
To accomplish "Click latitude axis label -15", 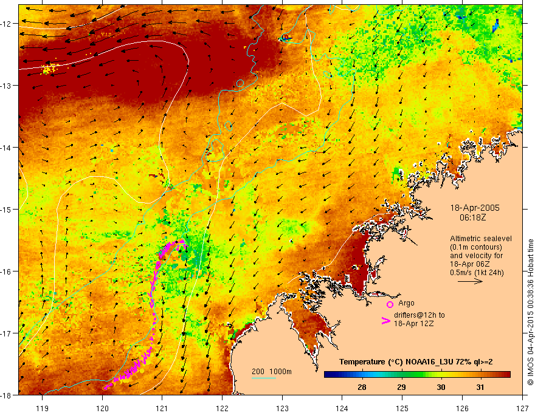I will 7,210.
